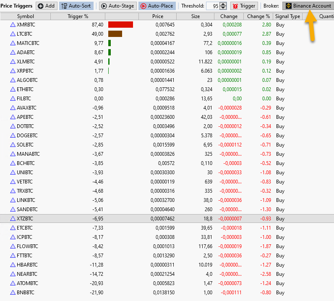Increase Threshold with the up stepper arrow

[223, 4]
